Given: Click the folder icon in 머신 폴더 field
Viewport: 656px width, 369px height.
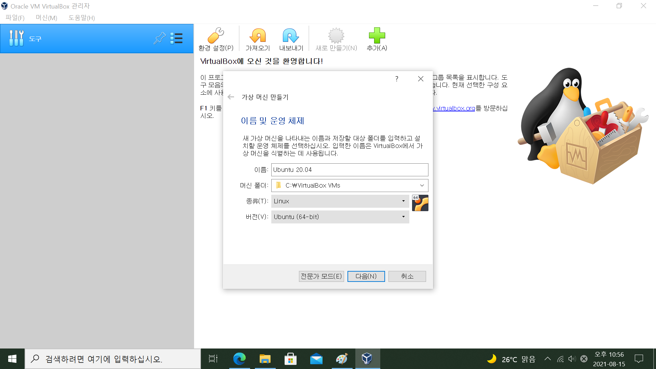Looking at the screenshot, I should [278, 185].
